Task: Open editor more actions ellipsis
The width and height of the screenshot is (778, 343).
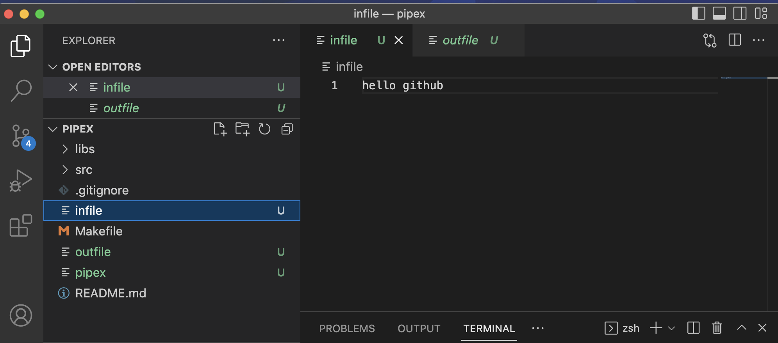Action: pos(758,40)
